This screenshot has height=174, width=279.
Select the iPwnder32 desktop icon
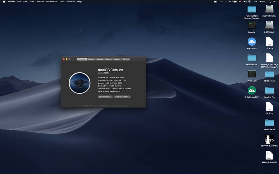pos(252,74)
